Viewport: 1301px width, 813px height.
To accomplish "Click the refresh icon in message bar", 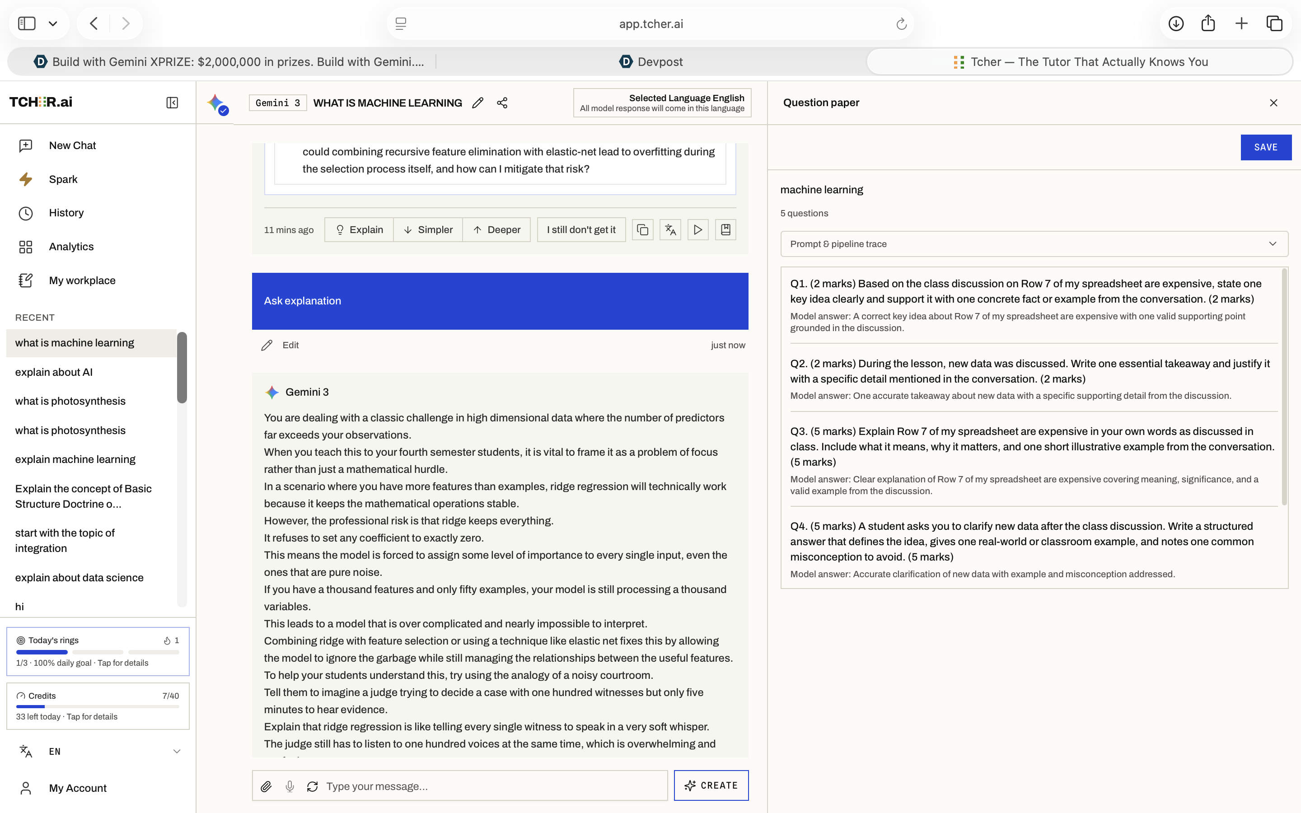I will tap(312, 786).
